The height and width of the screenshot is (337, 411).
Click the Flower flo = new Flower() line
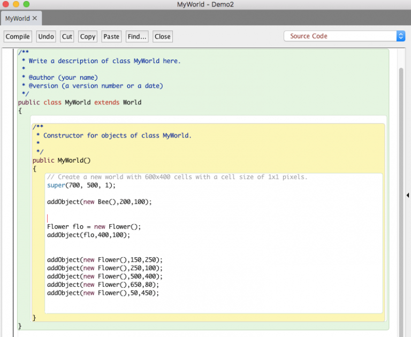[x=94, y=226]
